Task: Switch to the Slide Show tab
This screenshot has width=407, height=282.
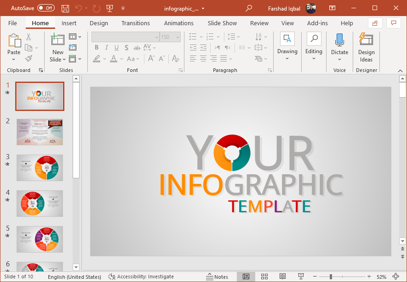Action: click(222, 23)
